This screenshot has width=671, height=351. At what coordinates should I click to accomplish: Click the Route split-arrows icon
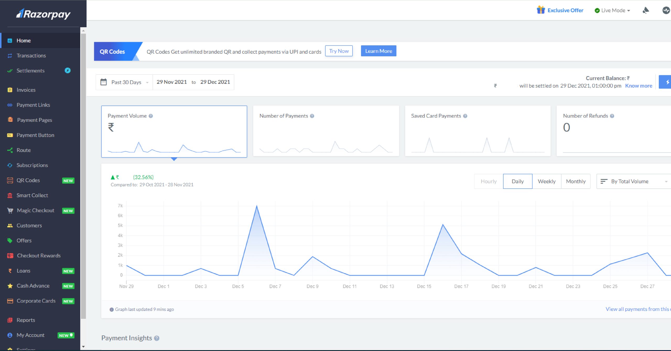[10, 150]
